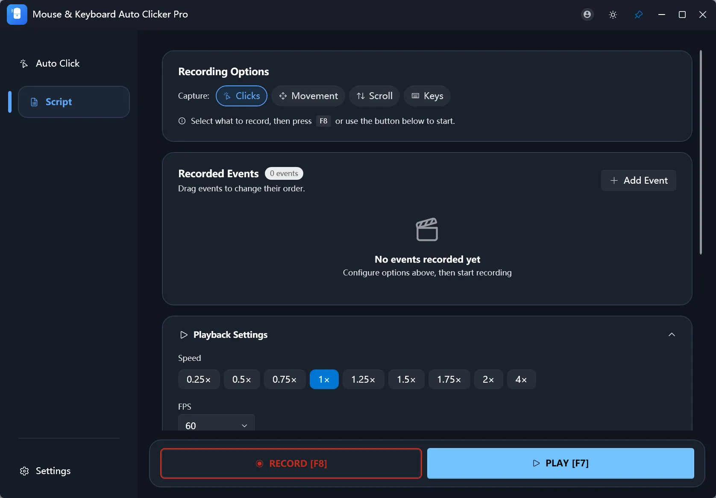Viewport: 716px width, 498px height.
Task: Select the 1× playback speed
Action: click(x=324, y=379)
